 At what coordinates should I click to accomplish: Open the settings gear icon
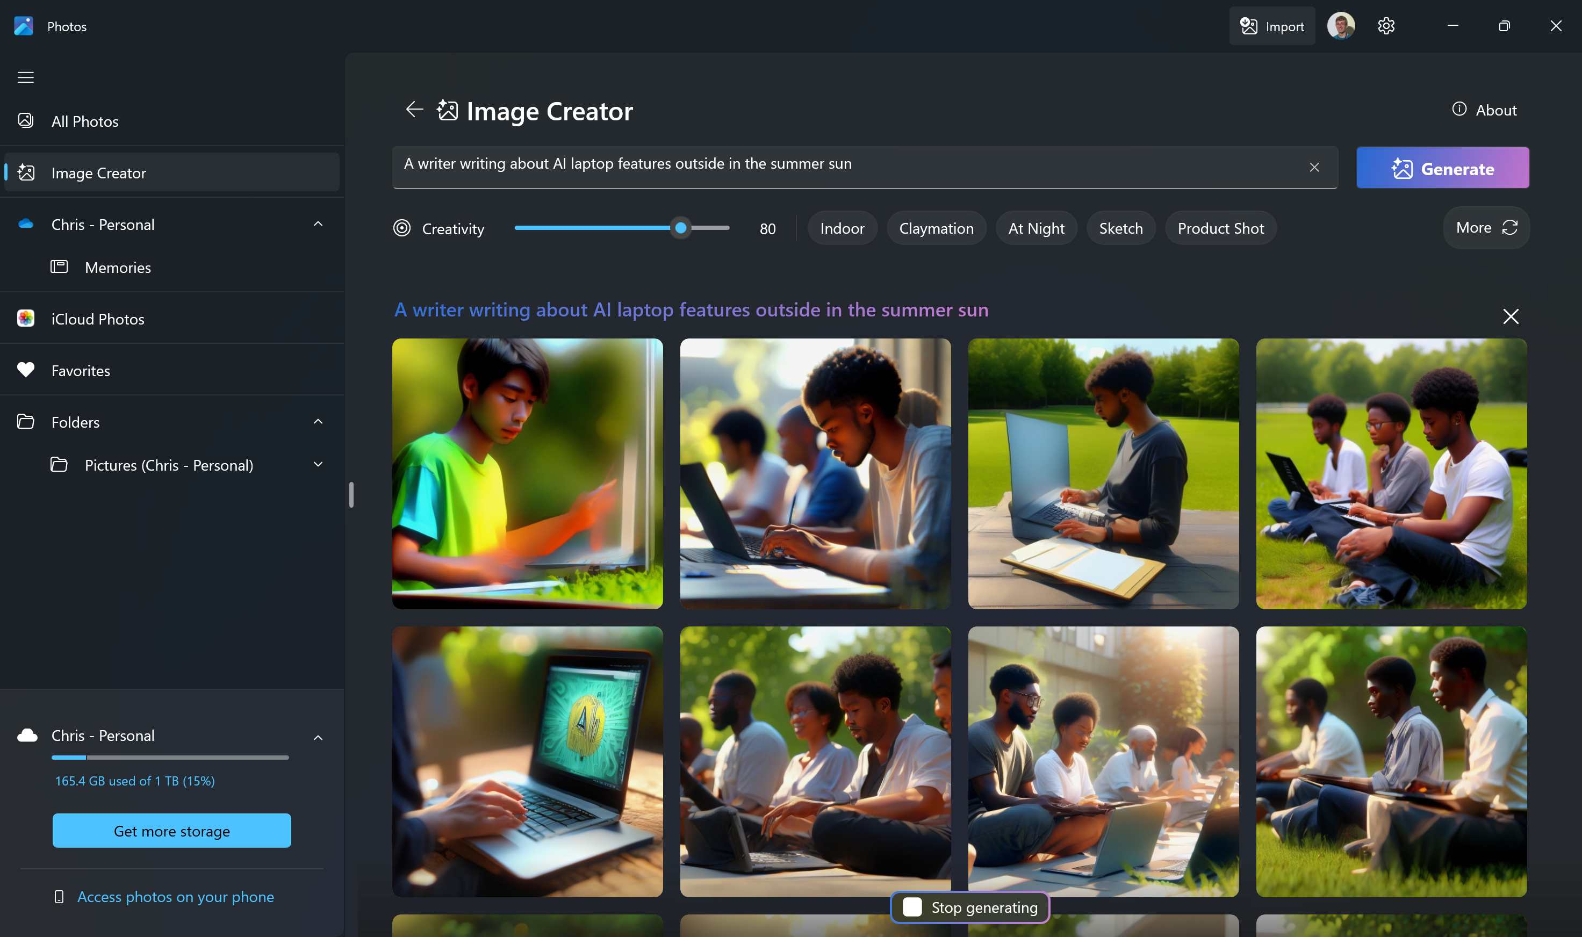coord(1385,26)
